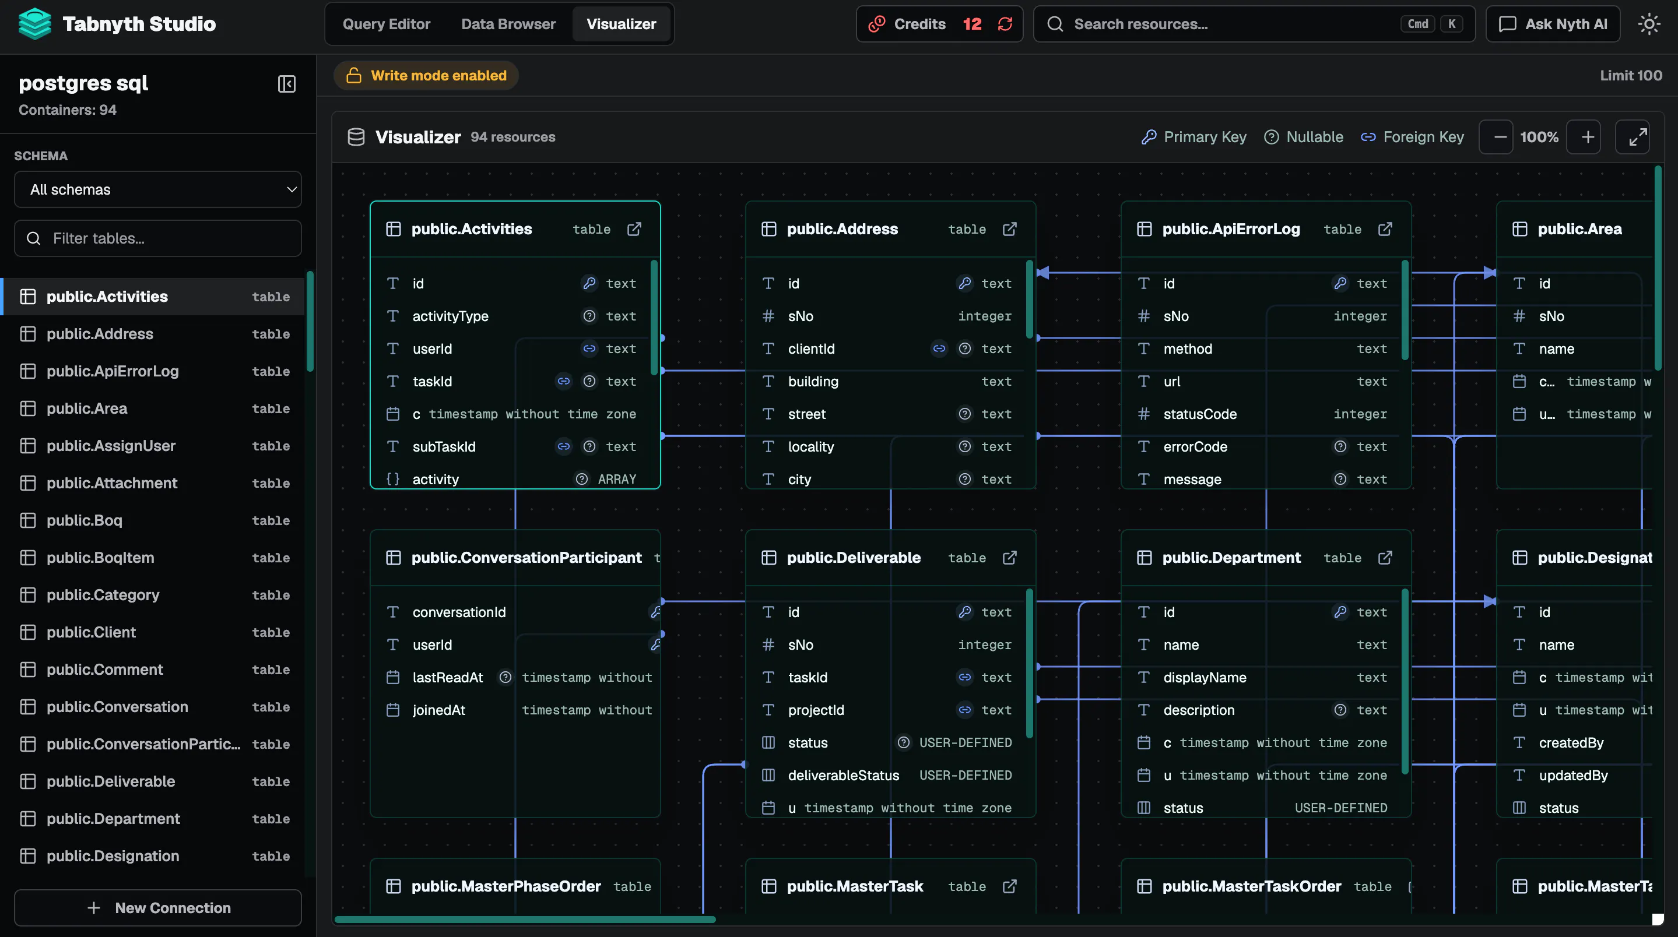Click the lock icon in write mode badge
The width and height of the screenshot is (1678, 937).
click(354, 76)
